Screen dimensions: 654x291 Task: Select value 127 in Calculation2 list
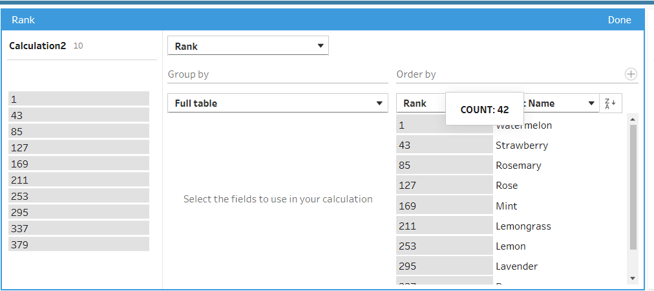[x=79, y=147]
